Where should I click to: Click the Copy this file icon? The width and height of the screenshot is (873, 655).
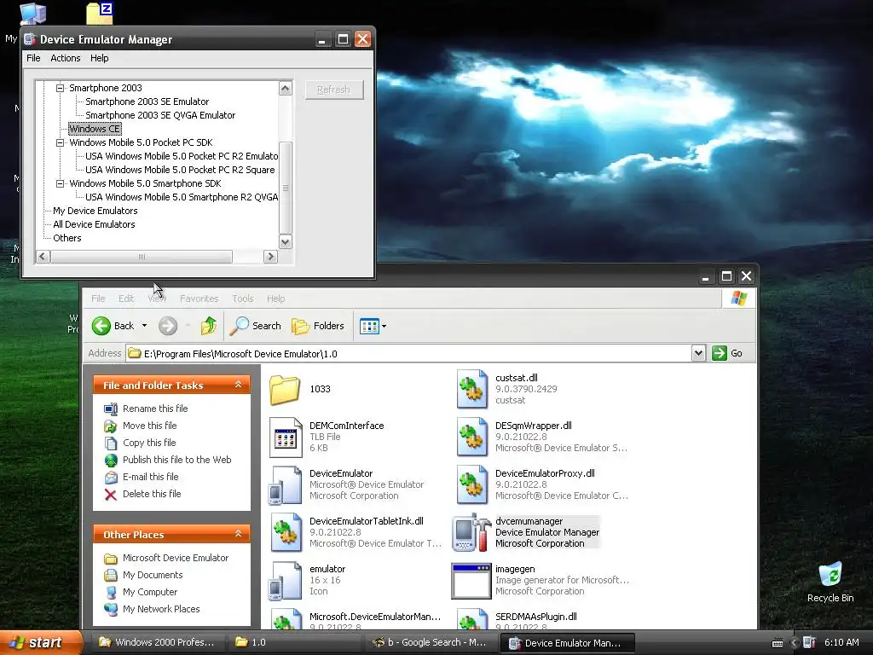(x=111, y=443)
